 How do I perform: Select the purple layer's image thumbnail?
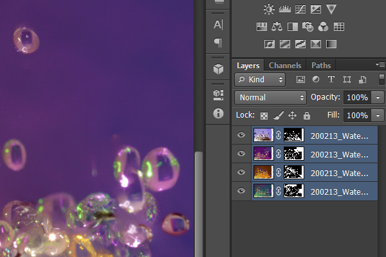click(264, 154)
